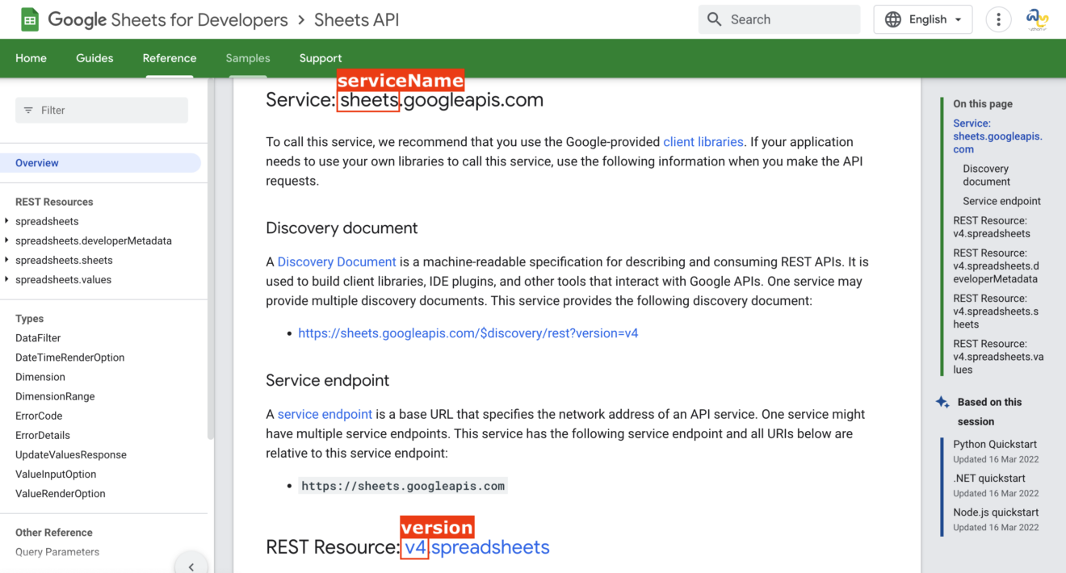Select Overview in the left sidebar

click(37, 162)
